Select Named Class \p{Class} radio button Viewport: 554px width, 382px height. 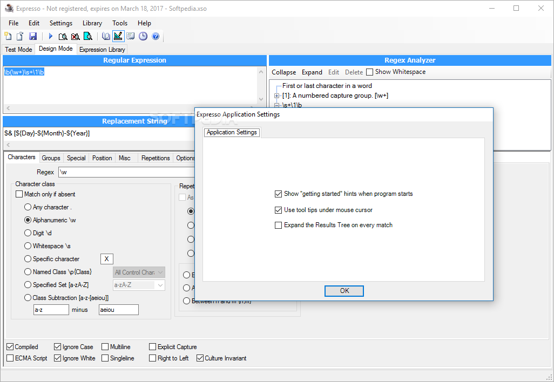(x=28, y=272)
